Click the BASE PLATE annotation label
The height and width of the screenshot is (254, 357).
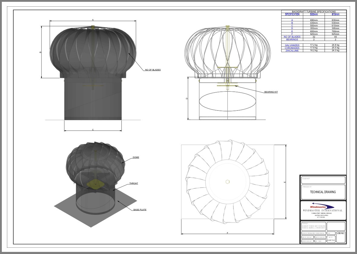coord(140,209)
